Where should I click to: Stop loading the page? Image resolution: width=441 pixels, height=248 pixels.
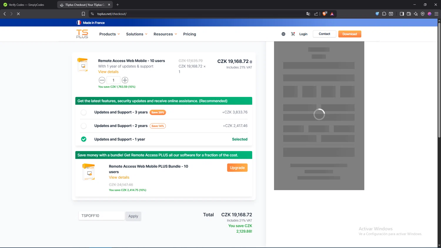(x=18, y=14)
